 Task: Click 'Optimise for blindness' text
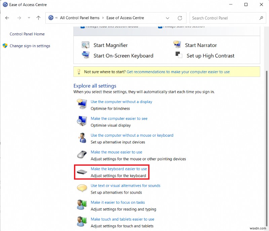point(110,108)
